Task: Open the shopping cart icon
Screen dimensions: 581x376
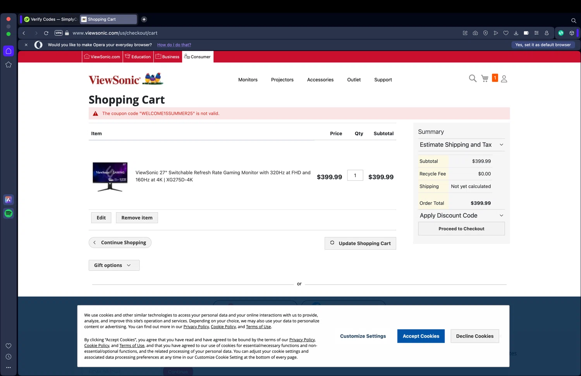Action: pos(485,79)
